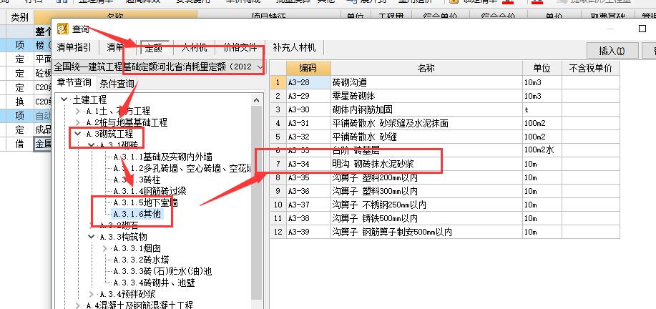
Task: Select A.3.3.3砖(石)贮水(油)池 tree item
Action: (162, 271)
